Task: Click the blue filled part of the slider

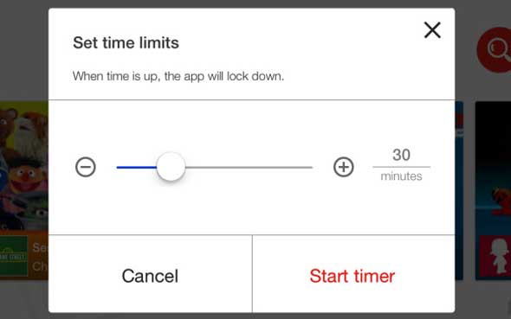Action: [x=137, y=167]
